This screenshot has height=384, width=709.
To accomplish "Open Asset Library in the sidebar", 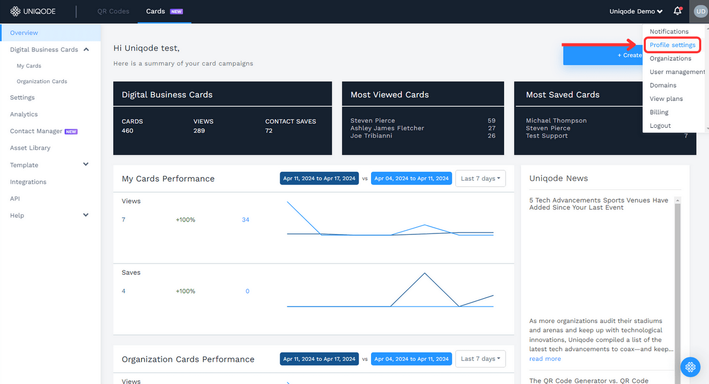I will pos(30,148).
